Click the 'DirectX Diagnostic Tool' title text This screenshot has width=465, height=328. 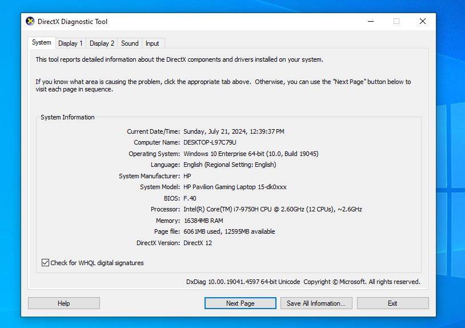tap(73, 21)
